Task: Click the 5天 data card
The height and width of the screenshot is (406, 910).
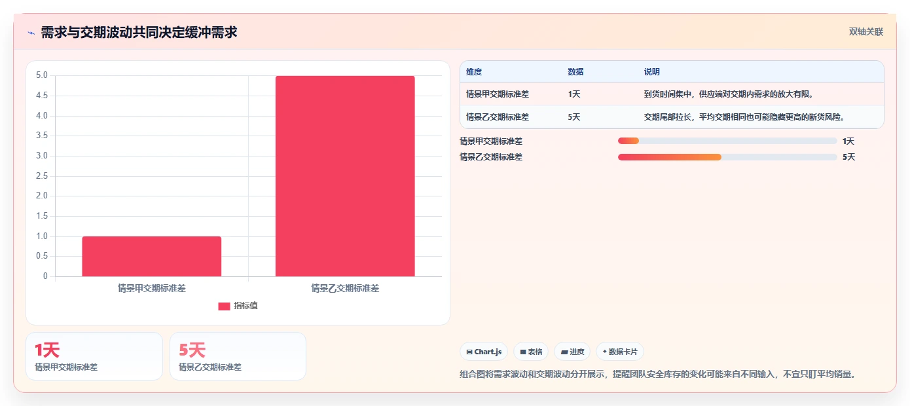Action: click(238, 356)
